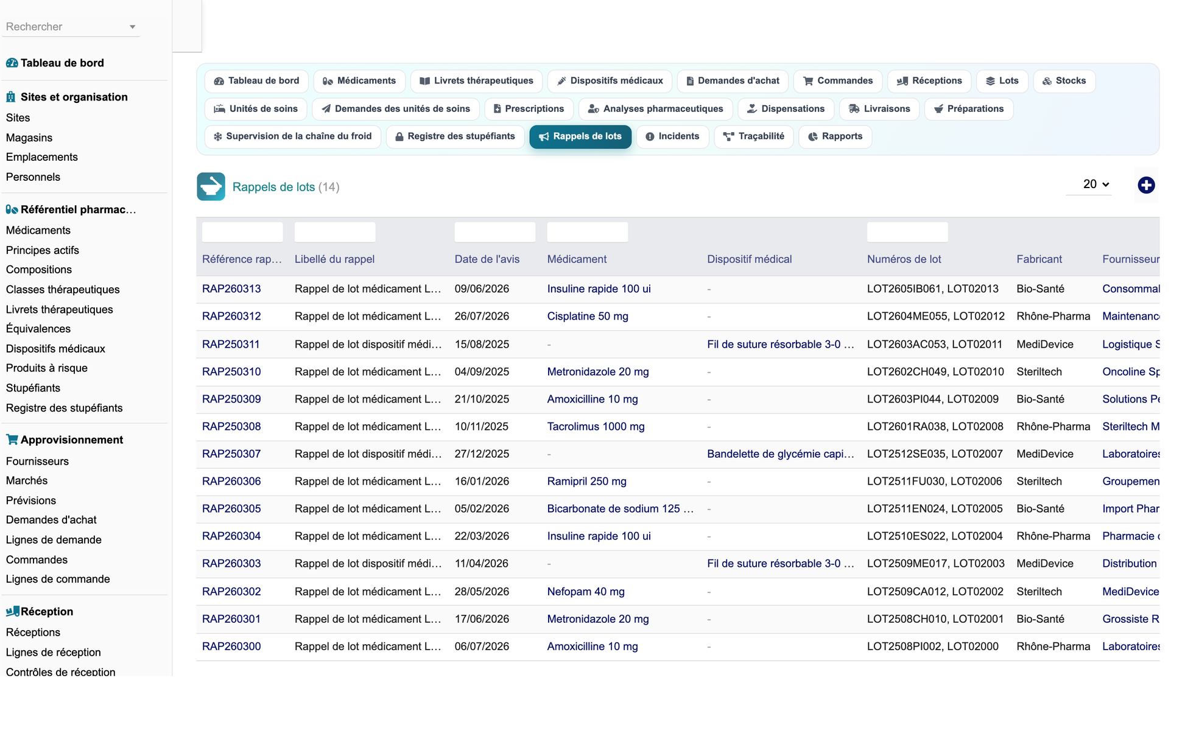Open medication link Cisplatine 50 mg
The width and height of the screenshot is (1185, 733).
pyautogui.click(x=588, y=316)
